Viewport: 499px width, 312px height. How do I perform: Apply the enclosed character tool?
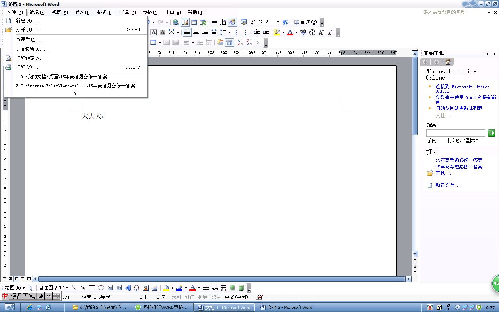tap(312, 32)
